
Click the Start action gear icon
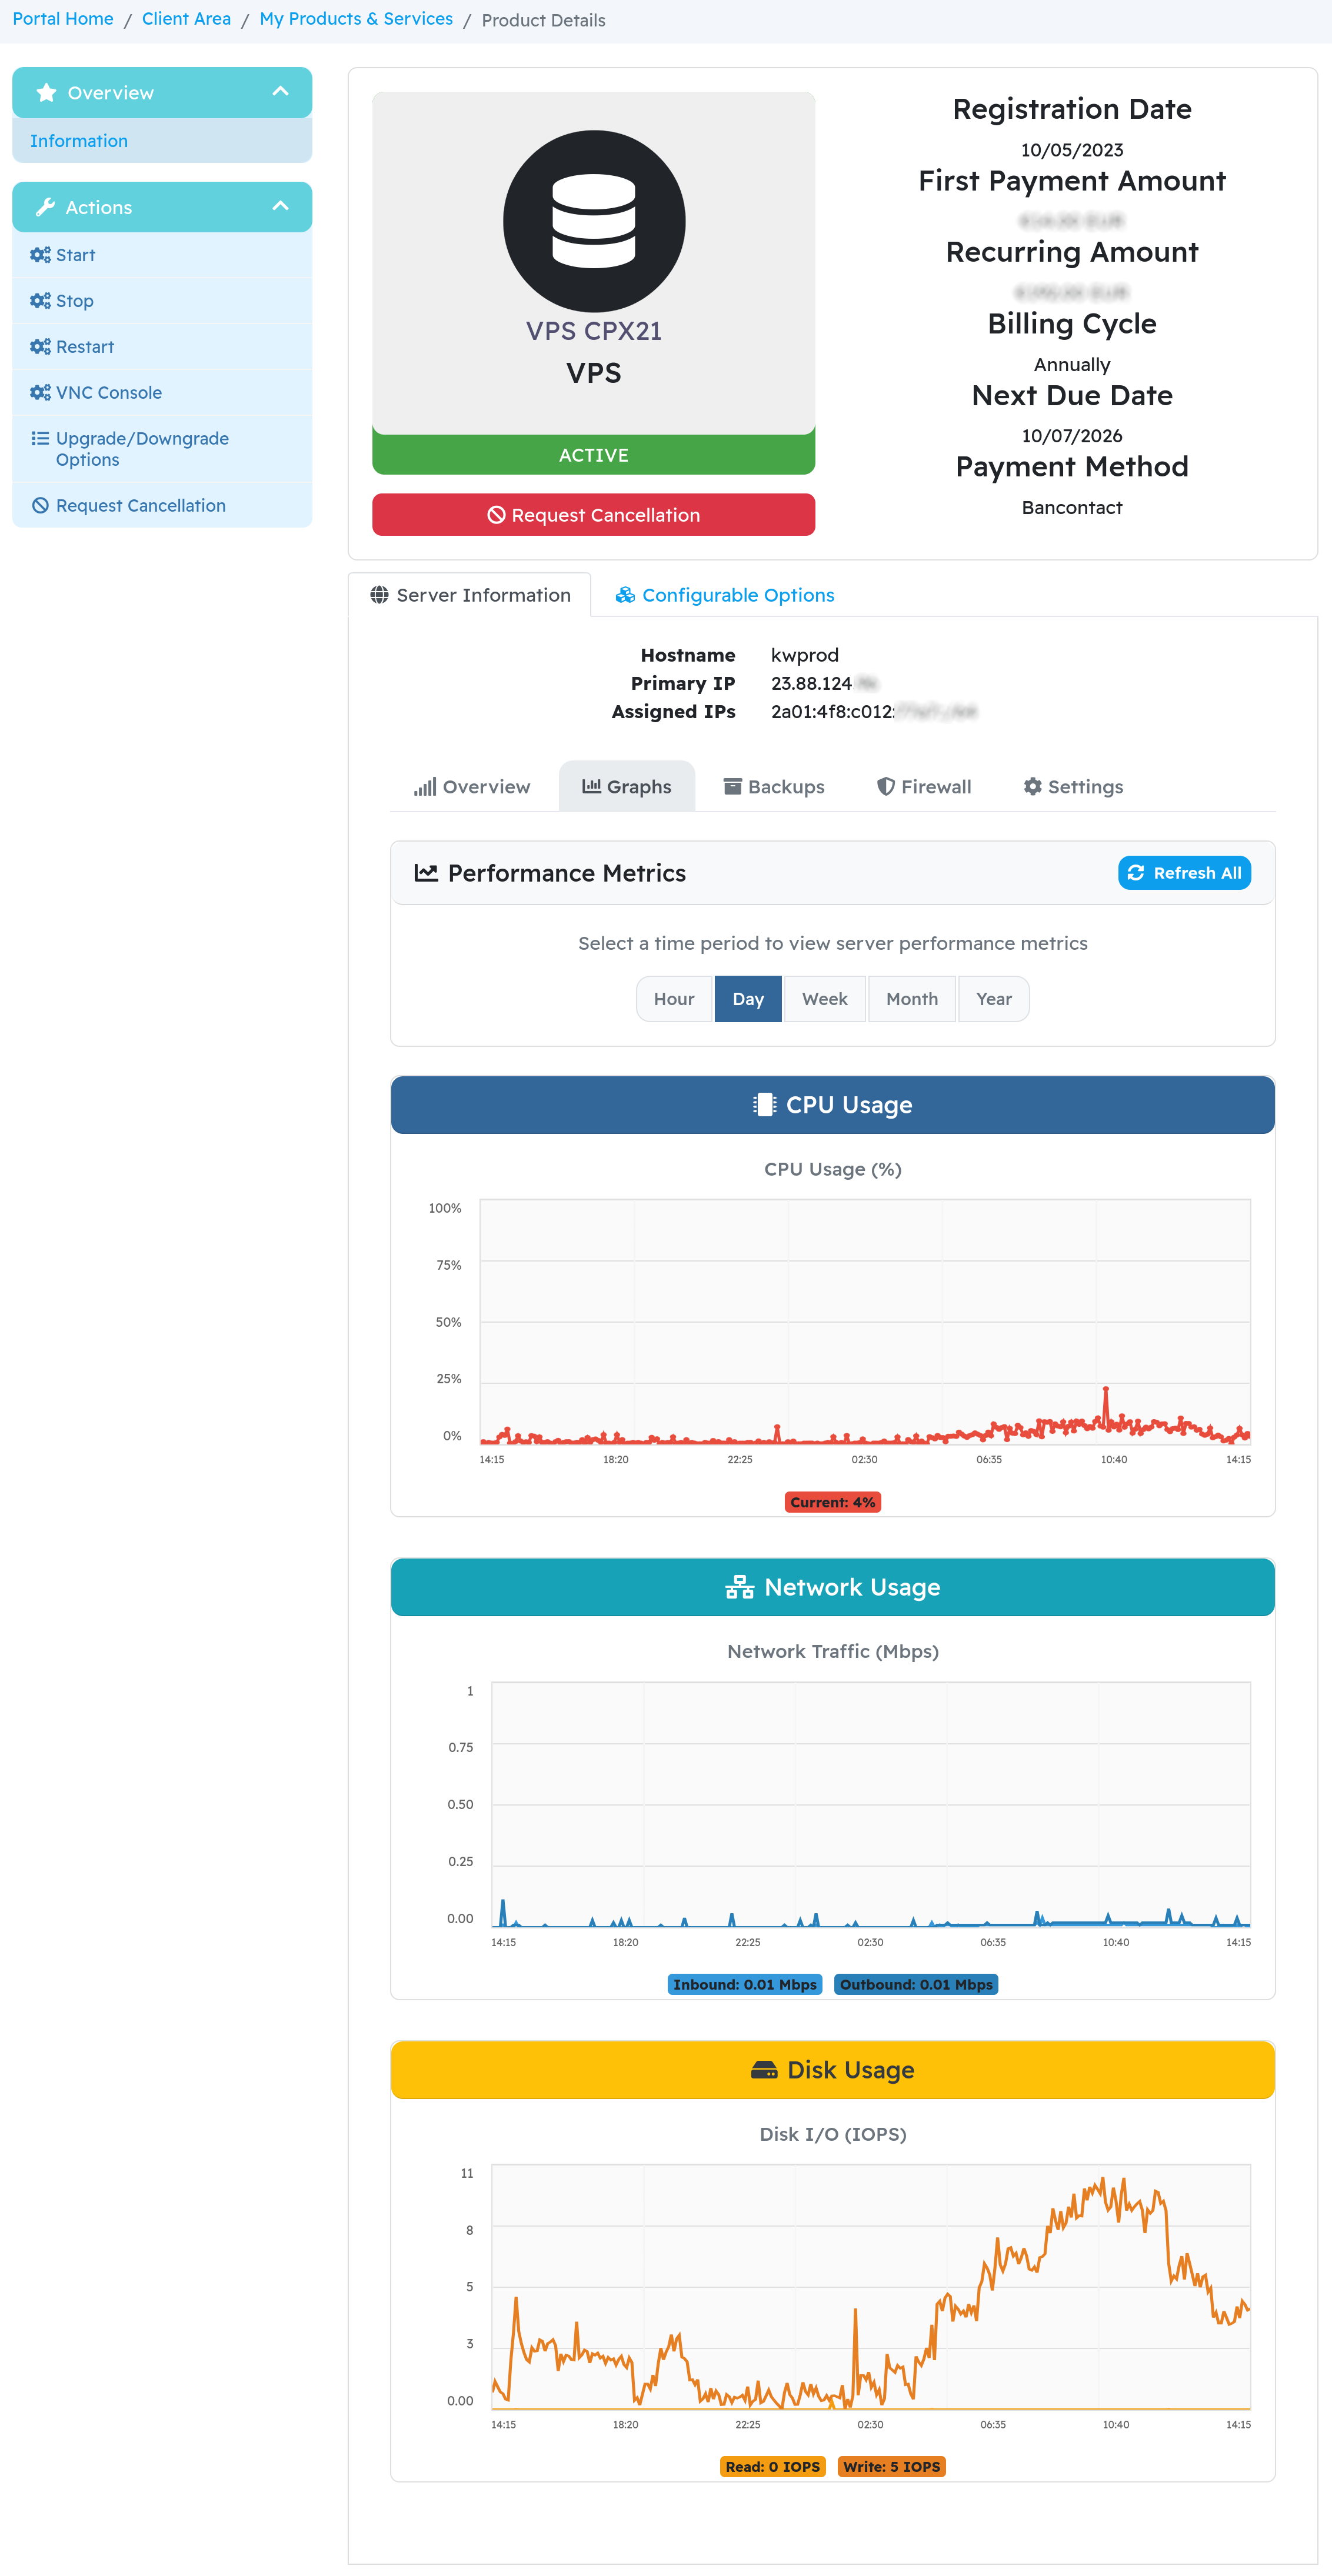point(40,255)
